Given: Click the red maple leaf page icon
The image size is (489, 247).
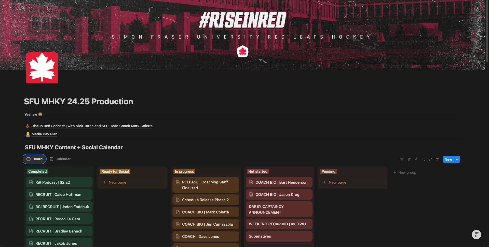Looking at the screenshot, I should click(42, 68).
